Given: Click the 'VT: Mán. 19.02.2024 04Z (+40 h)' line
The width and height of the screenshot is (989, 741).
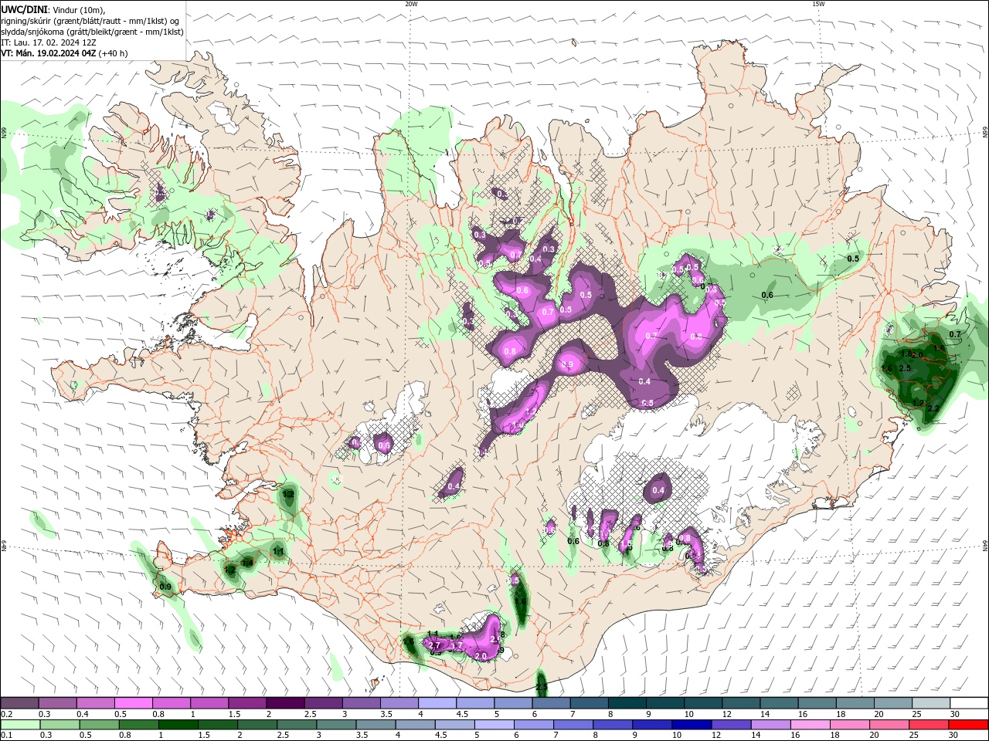Looking at the screenshot, I should [x=65, y=53].
